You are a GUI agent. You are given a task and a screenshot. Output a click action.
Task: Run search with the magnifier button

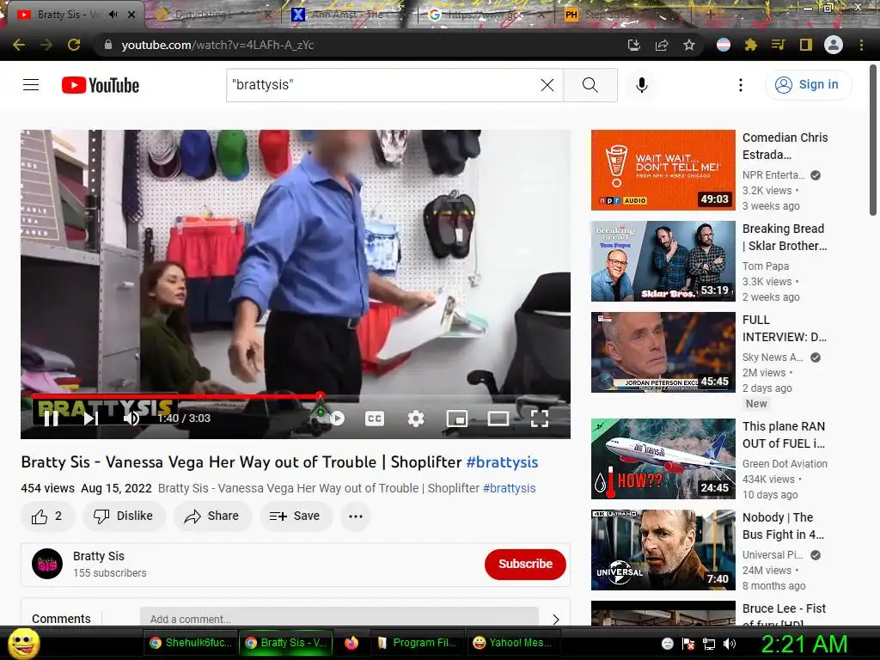590,85
